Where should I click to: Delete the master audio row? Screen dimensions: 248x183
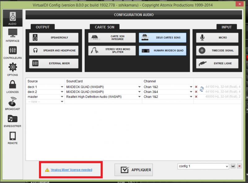click(196, 97)
